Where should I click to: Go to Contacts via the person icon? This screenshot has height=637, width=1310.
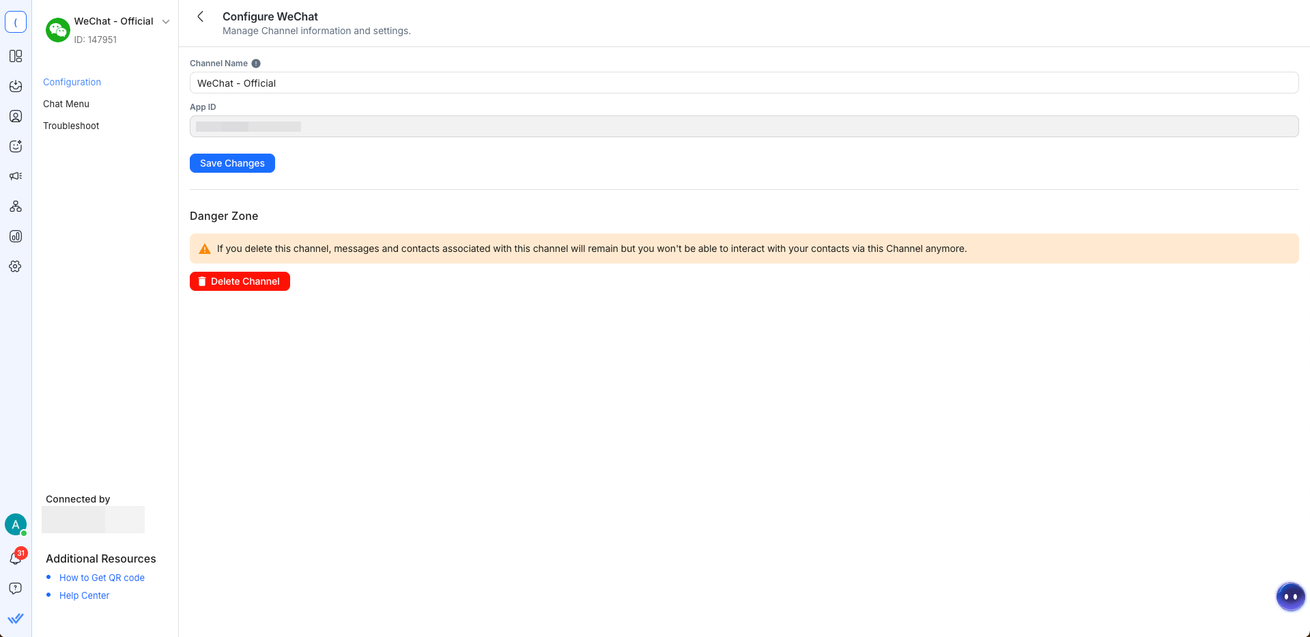pos(16,116)
